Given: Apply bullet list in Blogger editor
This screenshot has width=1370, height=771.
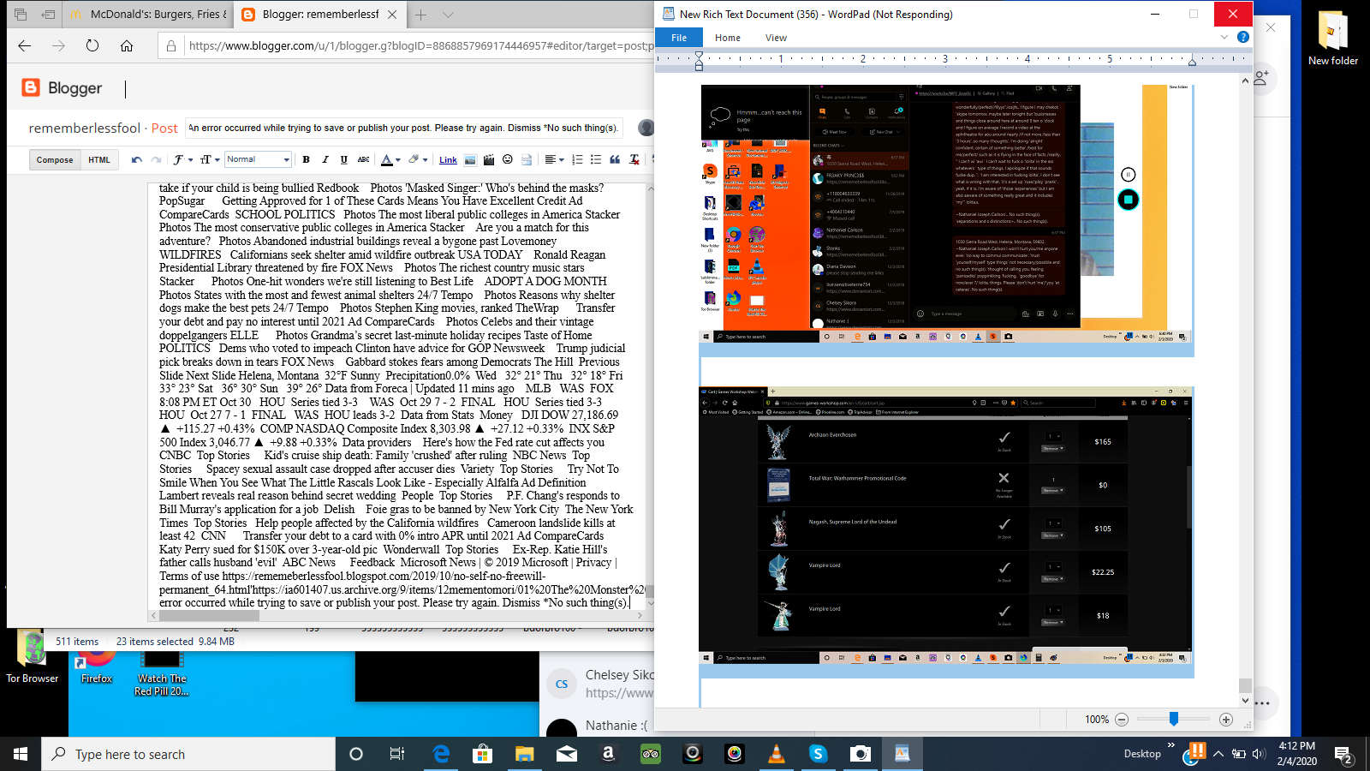Looking at the screenshot, I should [596, 159].
